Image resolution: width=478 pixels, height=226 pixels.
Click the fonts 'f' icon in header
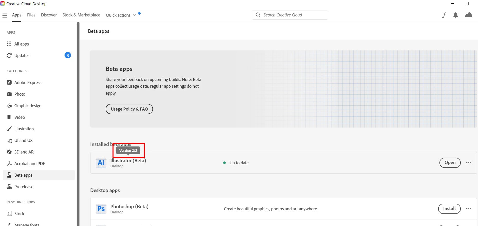click(x=444, y=15)
